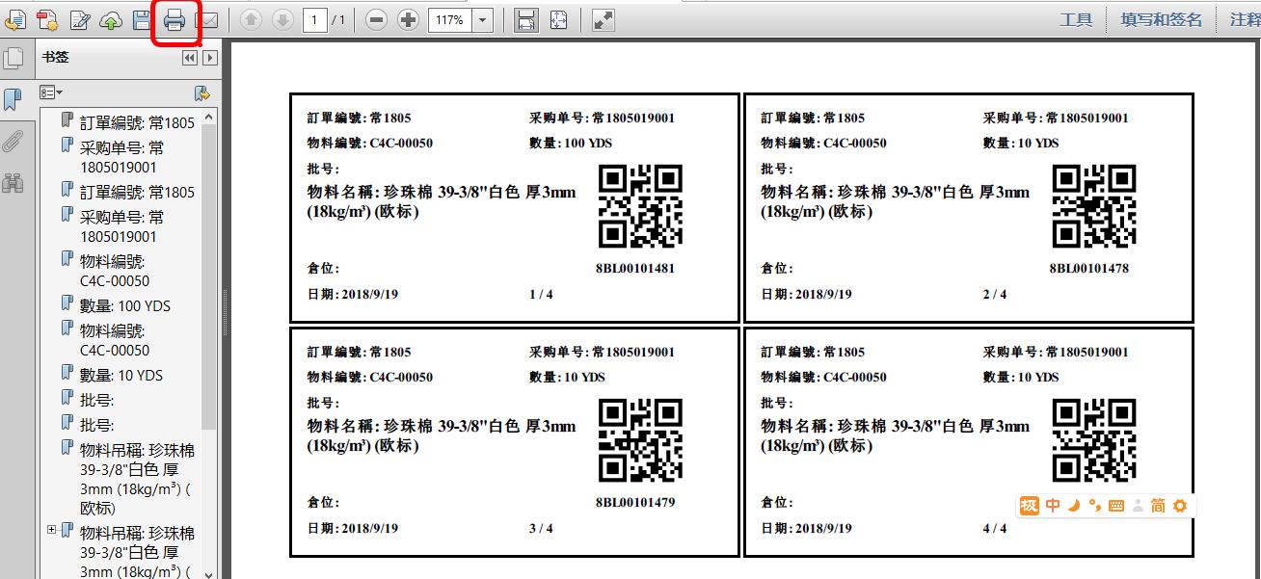Click inside the page number field
Image resolution: width=1261 pixels, height=579 pixels.
[x=316, y=19]
